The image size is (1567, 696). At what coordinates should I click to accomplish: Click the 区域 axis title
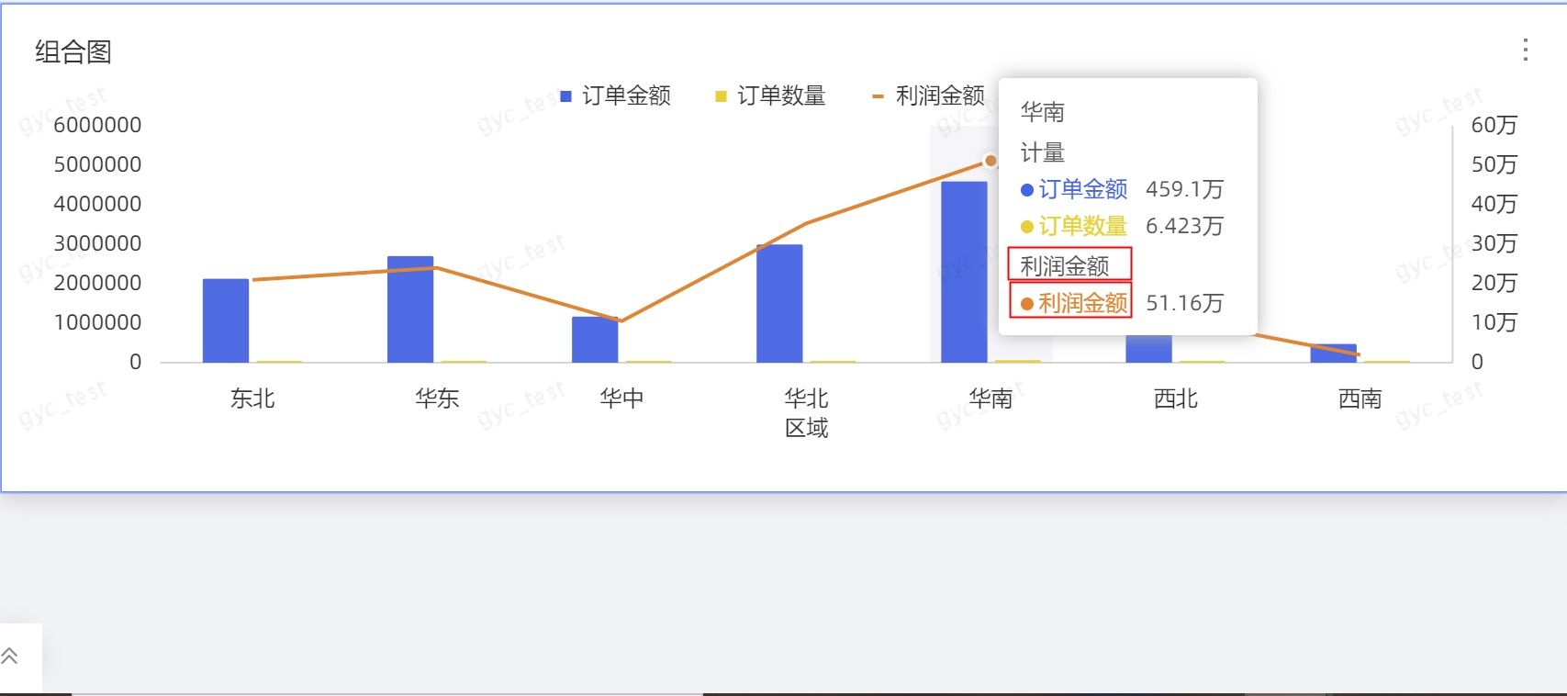coord(806,428)
